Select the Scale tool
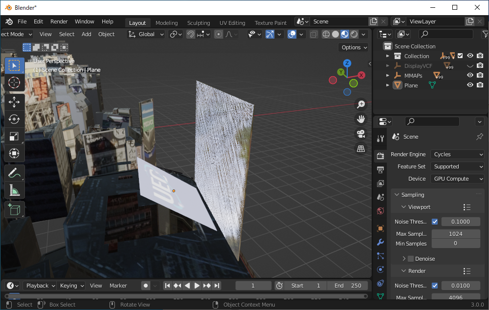The width and height of the screenshot is (489, 310). point(14,136)
